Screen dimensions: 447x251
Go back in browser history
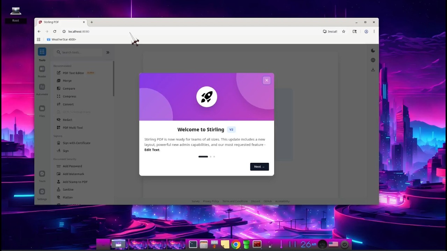(39, 31)
